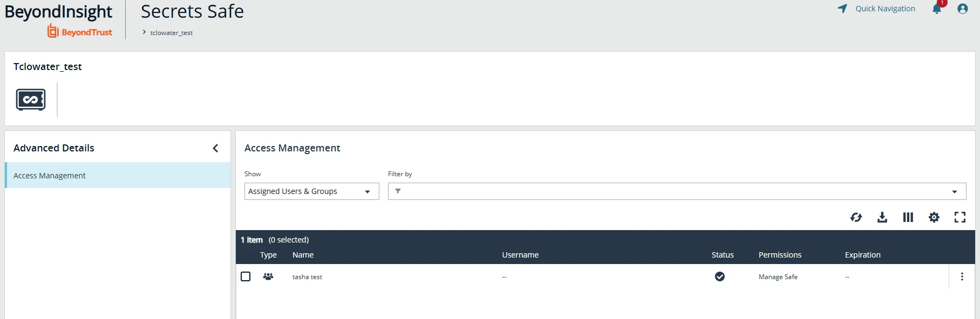Click the group icon in tasha test row

(268, 276)
